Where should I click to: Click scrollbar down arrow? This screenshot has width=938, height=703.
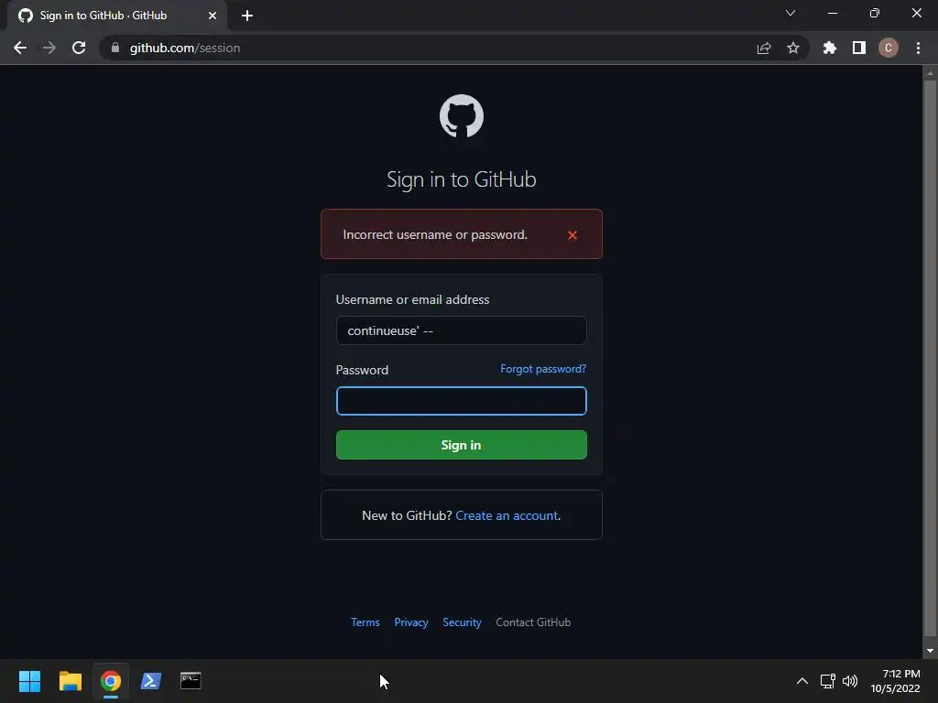point(930,651)
